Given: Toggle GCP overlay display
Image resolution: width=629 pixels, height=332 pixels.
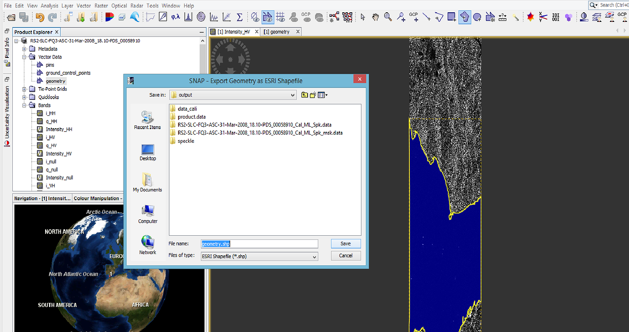Looking at the screenshot, I should click(x=306, y=17).
